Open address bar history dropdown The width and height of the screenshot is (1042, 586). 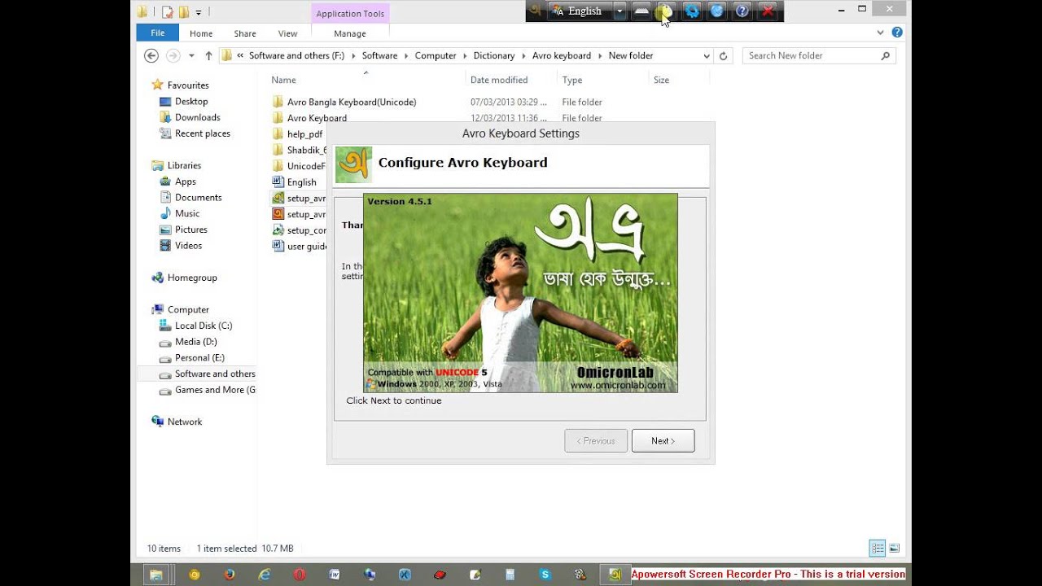(x=706, y=55)
